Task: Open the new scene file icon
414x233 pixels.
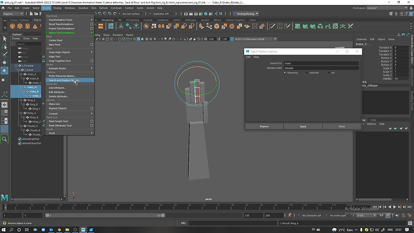Action: click(x=31, y=13)
